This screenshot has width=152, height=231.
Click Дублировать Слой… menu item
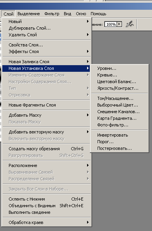pos(46,28)
